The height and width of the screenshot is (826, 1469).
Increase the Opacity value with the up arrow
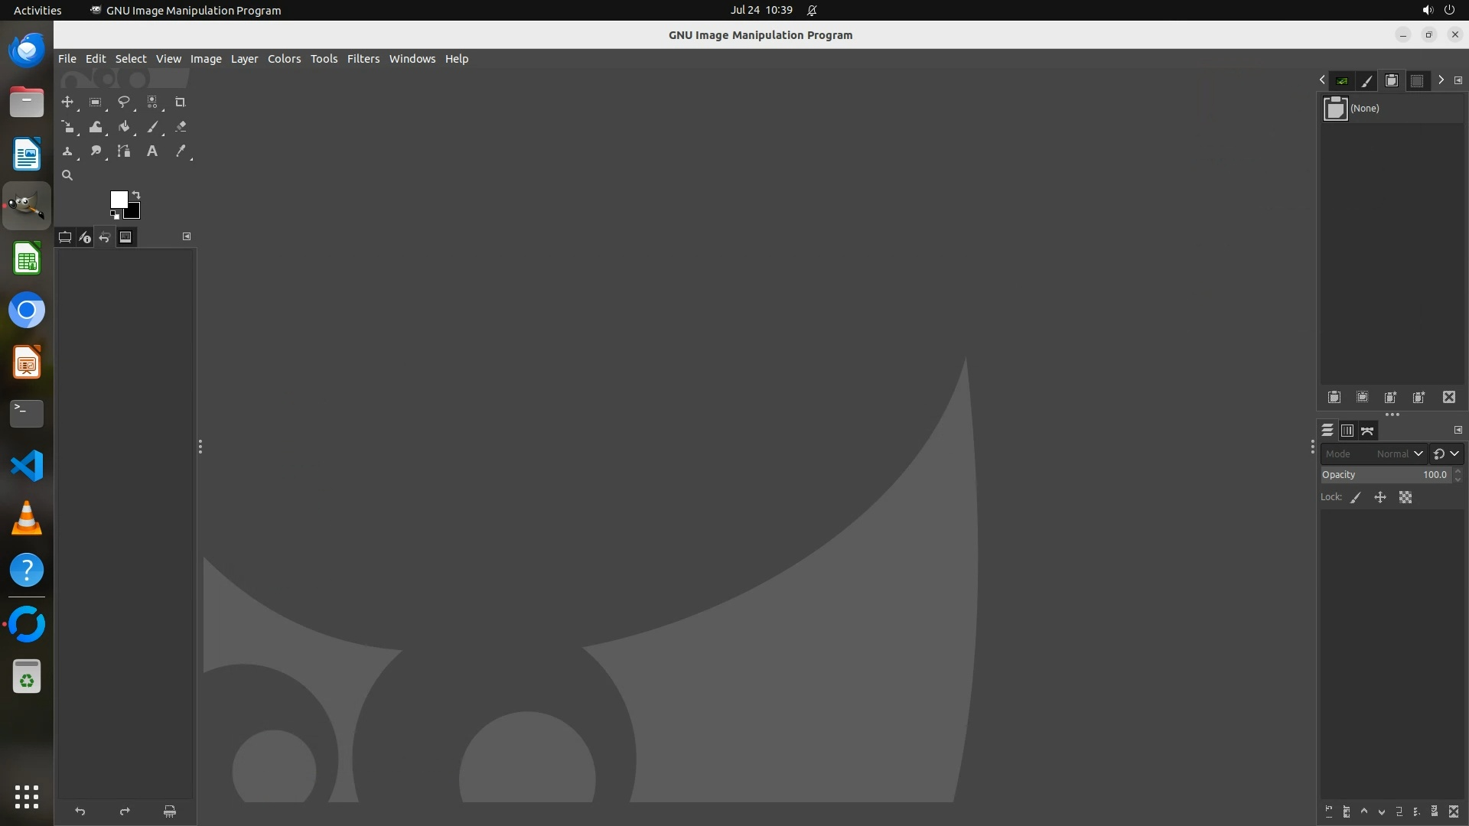pos(1458,471)
